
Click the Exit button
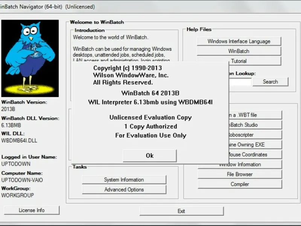coord(181,211)
